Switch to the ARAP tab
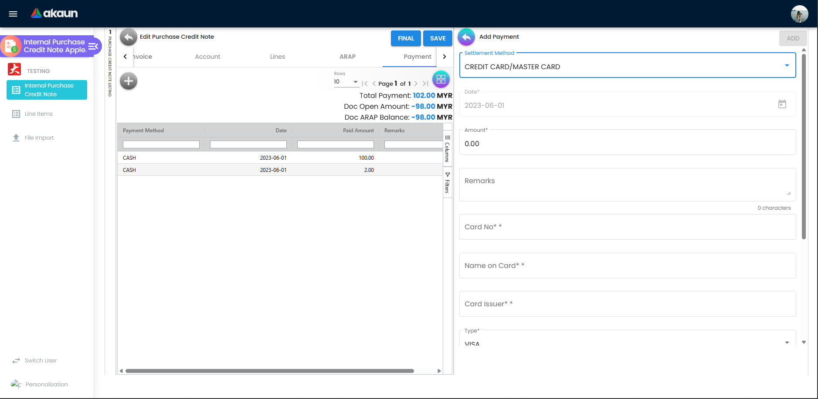 (x=348, y=57)
